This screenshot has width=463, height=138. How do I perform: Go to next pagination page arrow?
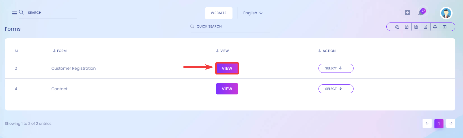click(x=451, y=123)
